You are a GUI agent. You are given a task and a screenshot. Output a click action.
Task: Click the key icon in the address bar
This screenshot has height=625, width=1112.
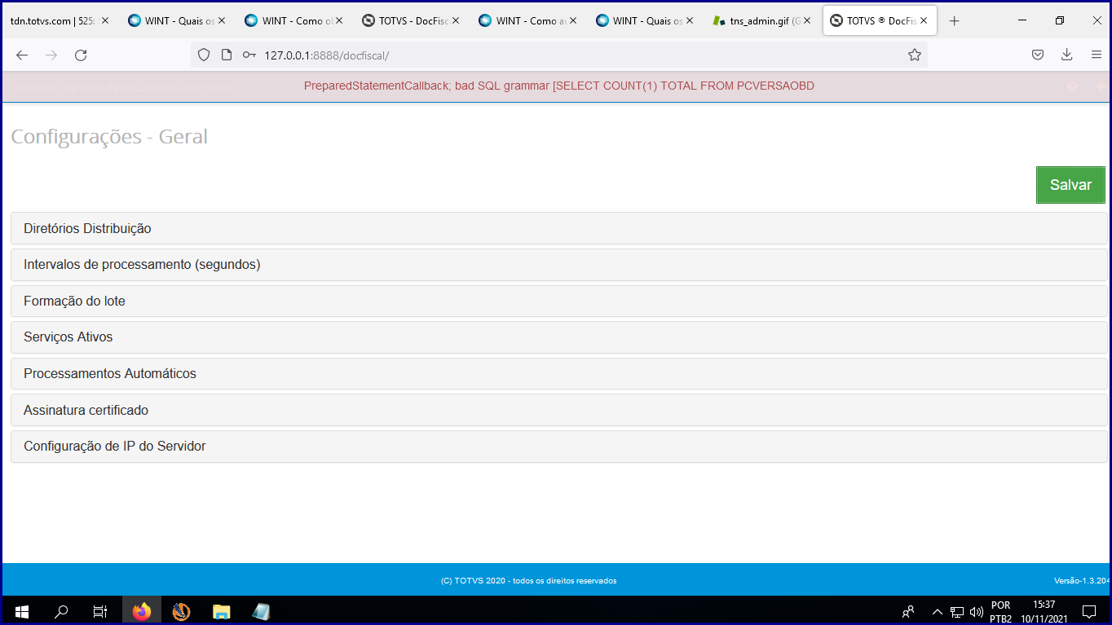[x=249, y=55]
